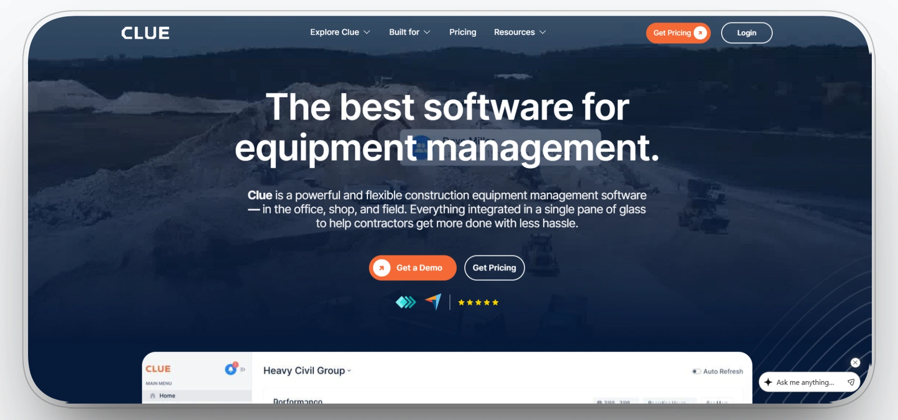Viewport: 898px width, 420px height.
Task: Toggle the Auto Refresh switch
Action: coord(696,371)
